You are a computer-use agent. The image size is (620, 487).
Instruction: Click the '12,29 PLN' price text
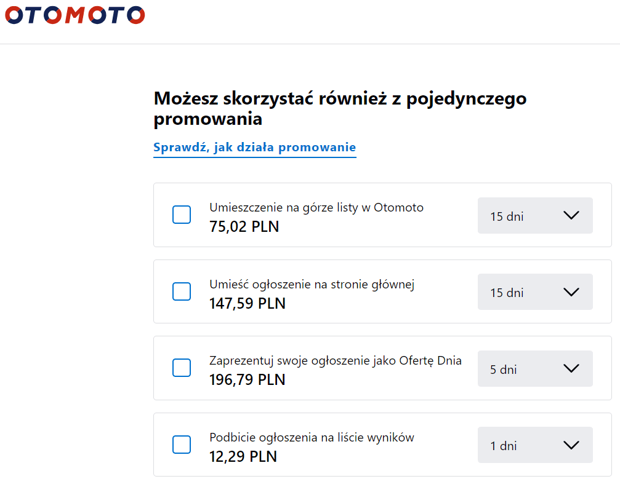click(x=243, y=457)
